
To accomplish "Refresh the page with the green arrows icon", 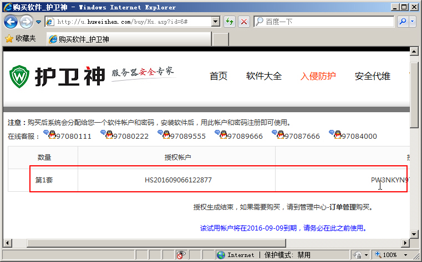I will pyautogui.click(x=230, y=22).
